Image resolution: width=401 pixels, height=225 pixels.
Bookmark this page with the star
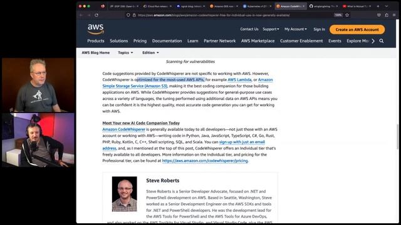pyautogui.click(x=347, y=15)
